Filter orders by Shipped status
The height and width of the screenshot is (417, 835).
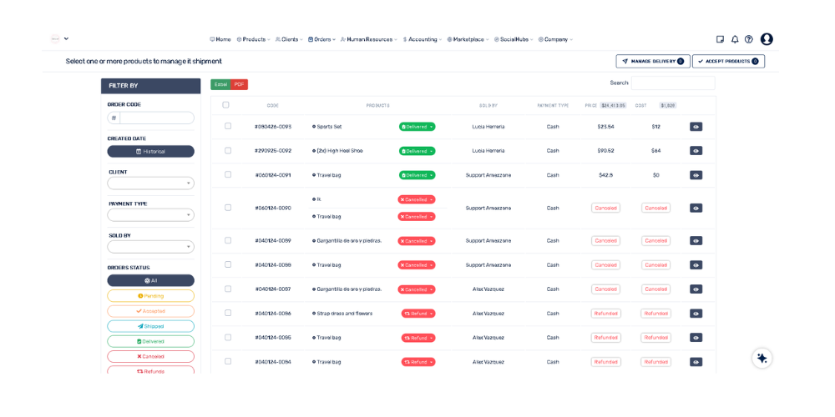tap(150, 326)
